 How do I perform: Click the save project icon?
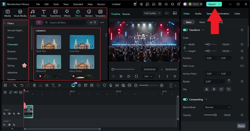click(160, 4)
